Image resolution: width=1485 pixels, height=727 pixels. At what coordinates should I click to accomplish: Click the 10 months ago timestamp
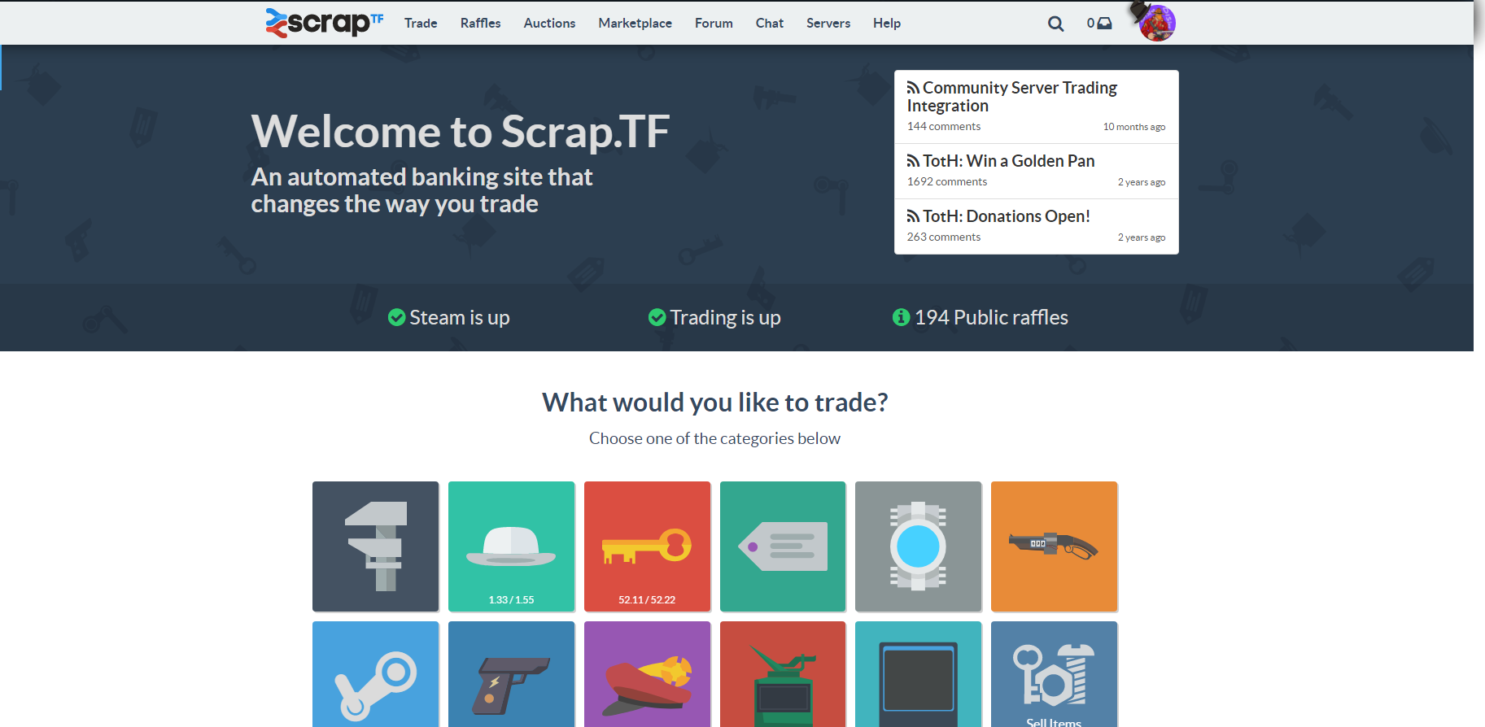coord(1134,127)
